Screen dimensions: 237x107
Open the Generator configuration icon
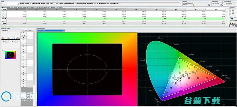click(221, 5)
